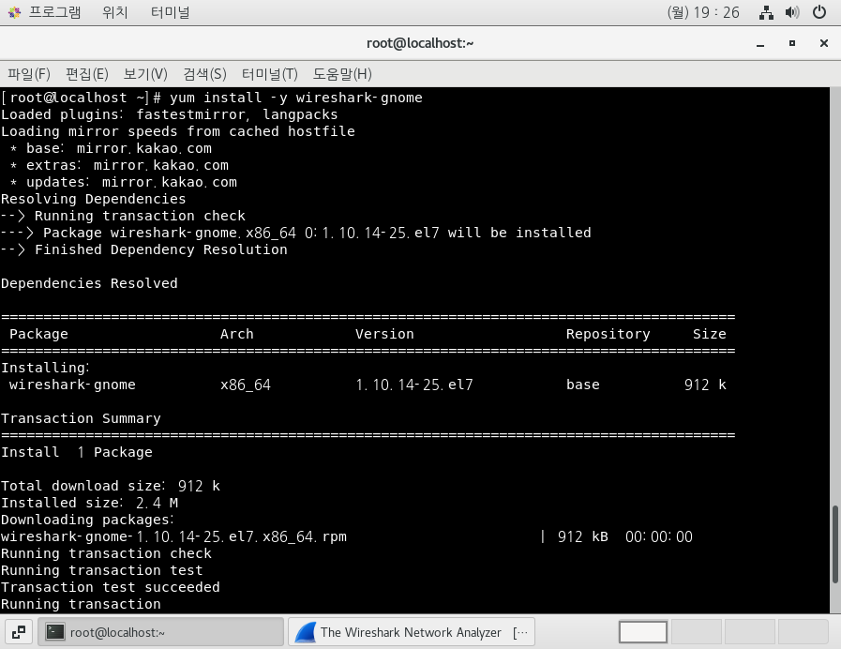This screenshot has width=841, height=649.
Task: Click the command text 'yum install -y wireshark-gnome'
Action: [x=296, y=98]
